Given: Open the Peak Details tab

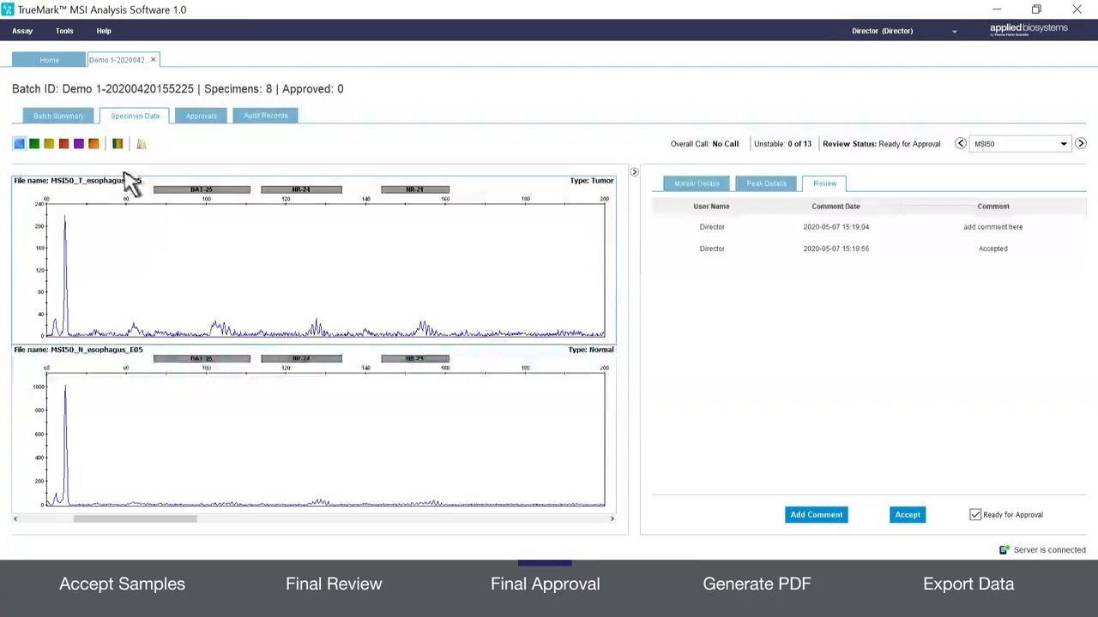Looking at the screenshot, I should [766, 183].
